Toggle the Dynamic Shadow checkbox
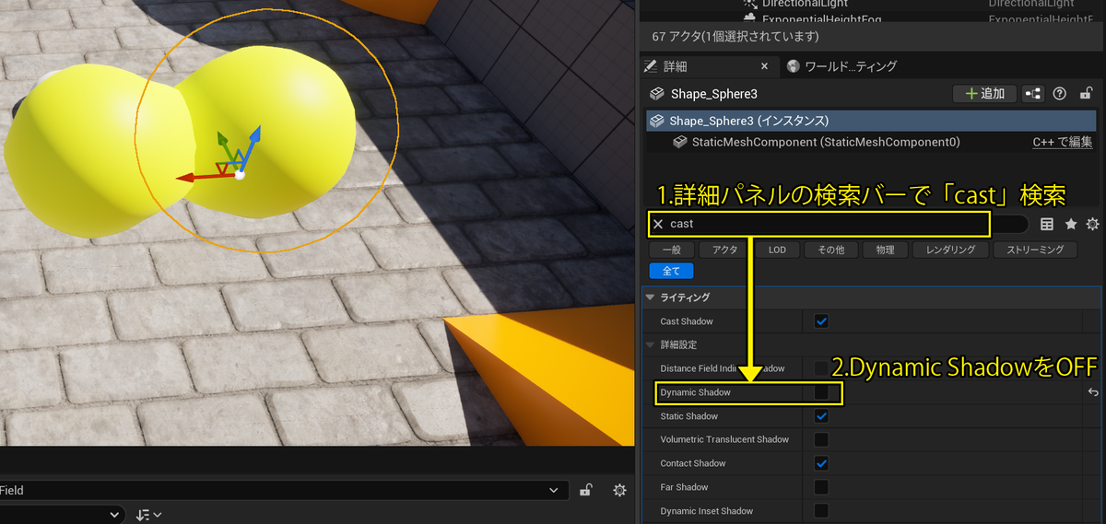1106x524 pixels. tap(821, 392)
